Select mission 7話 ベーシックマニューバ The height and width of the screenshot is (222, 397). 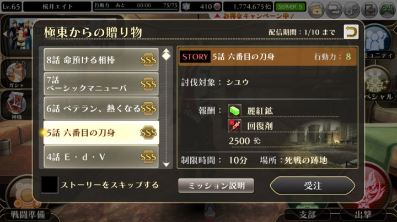[x=101, y=84]
